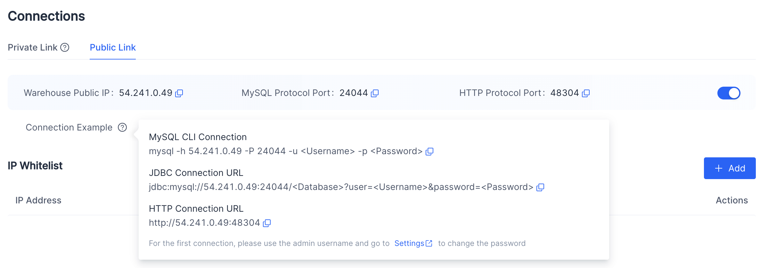
Task: Click the IP Address column header
Action: tap(38, 200)
